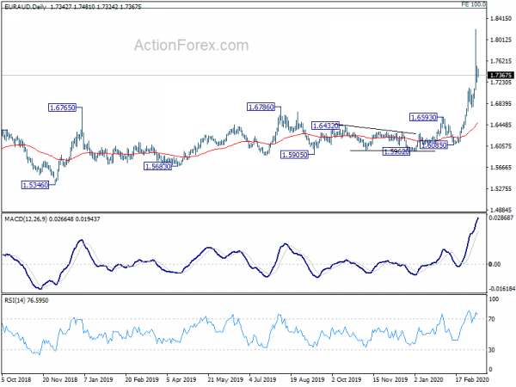Image resolution: width=516 pixels, height=387 pixels.
Task: Click the 21 May 2019 date label
Action: point(225,380)
